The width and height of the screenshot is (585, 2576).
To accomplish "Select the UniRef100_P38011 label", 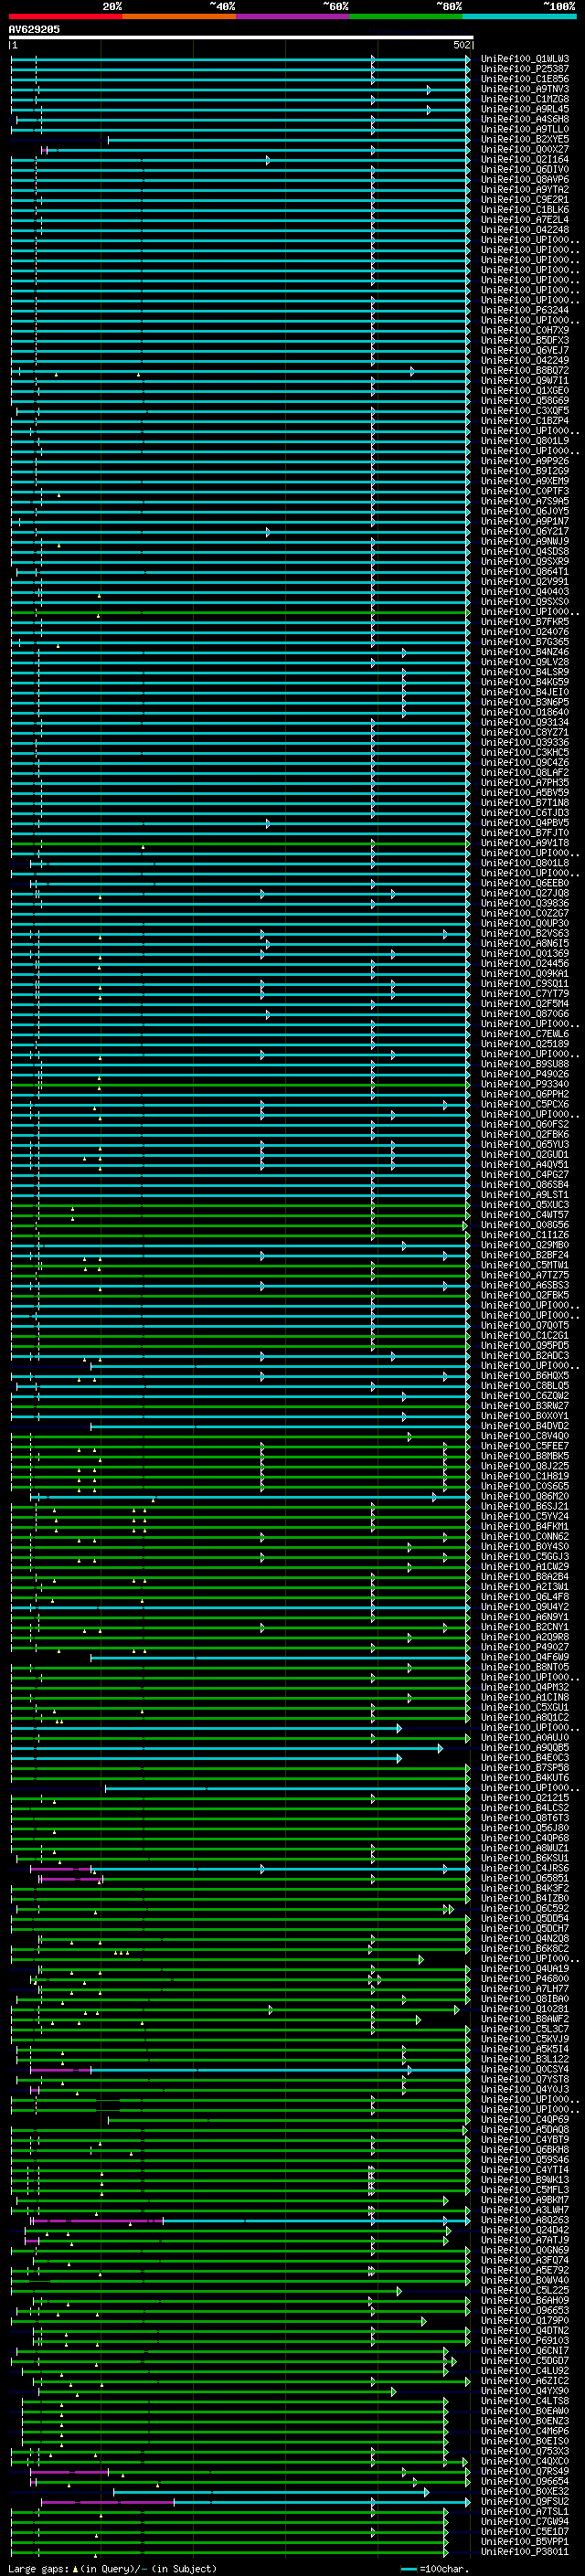I will [525, 2551].
